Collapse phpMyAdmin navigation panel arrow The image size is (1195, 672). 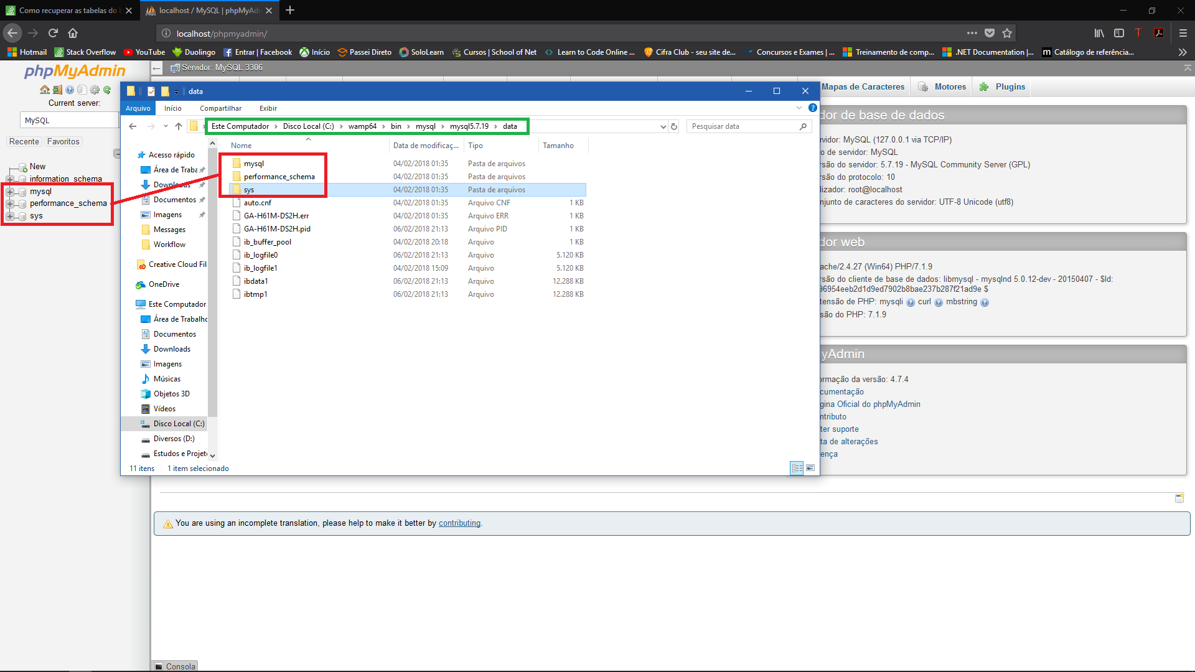click(157, 68)
